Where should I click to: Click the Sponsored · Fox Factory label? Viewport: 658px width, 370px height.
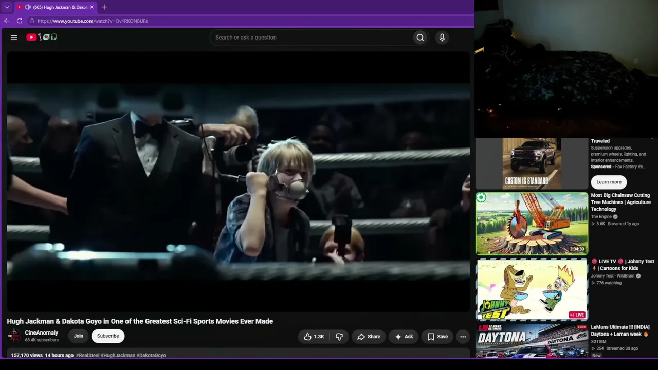[x=617, y=166]
